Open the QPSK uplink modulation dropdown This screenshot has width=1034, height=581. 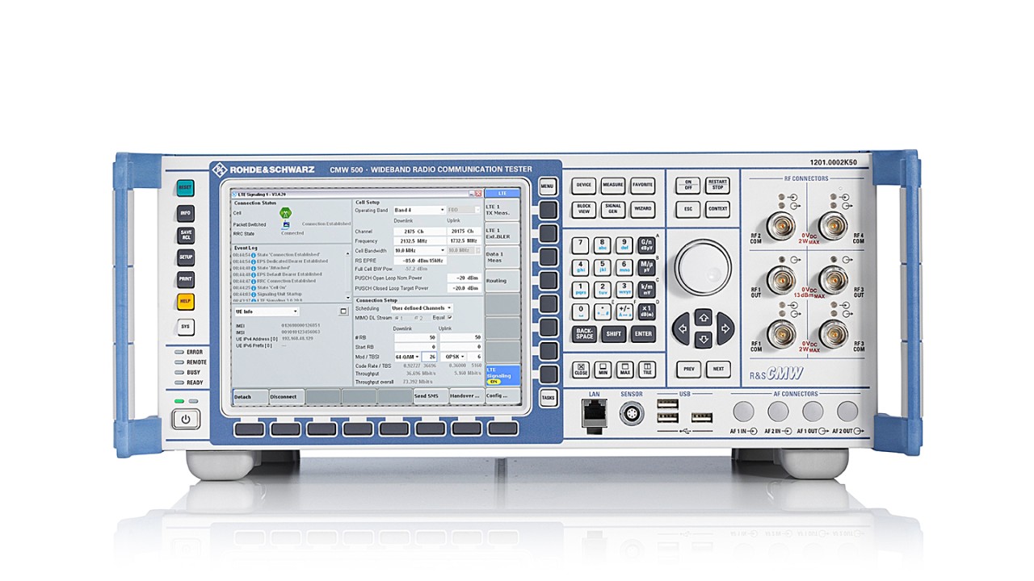pos(453,357)
